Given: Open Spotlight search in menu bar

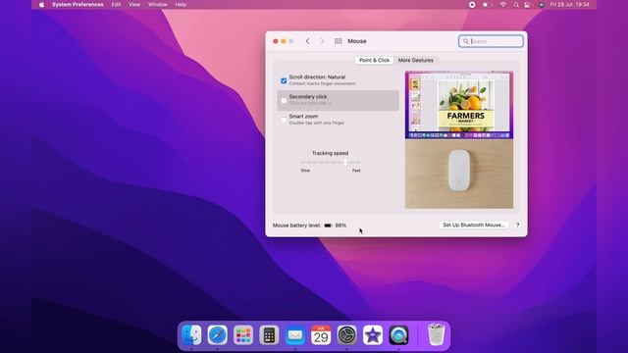Looking at the screenshot, I should tap(516, 5).
